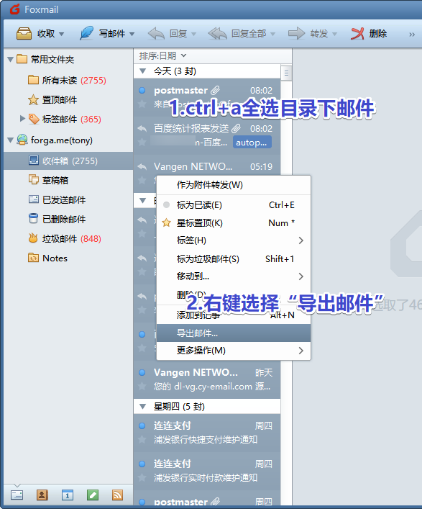Screen dimensions: 422x509
Task: Open the Vangen NETWO 05:19 email
Action: pos(207,168)
